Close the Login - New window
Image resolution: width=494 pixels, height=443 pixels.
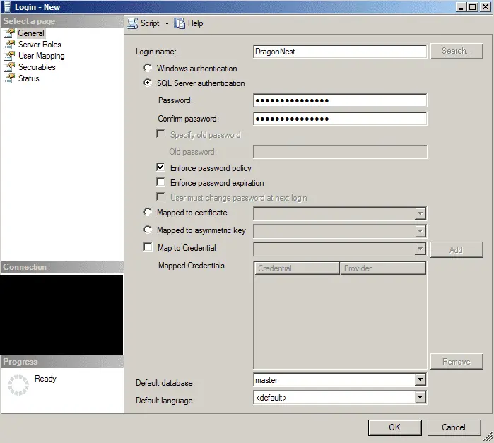[x=486, y=7]
